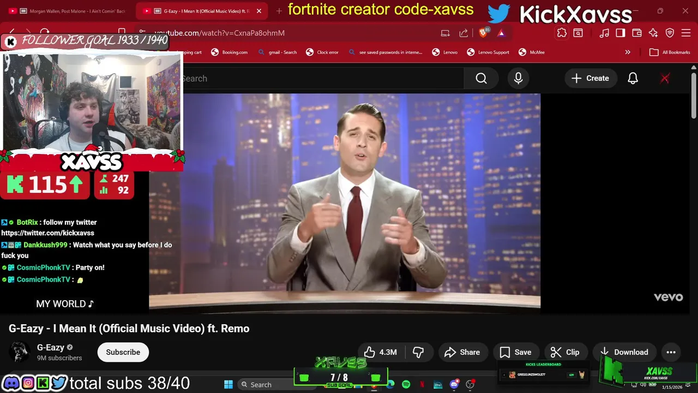Image resolution: width=698 pixels, height=393 pixels.
Task: Select the G-Eazy I Mean It tab
Action: click(201, 11)
